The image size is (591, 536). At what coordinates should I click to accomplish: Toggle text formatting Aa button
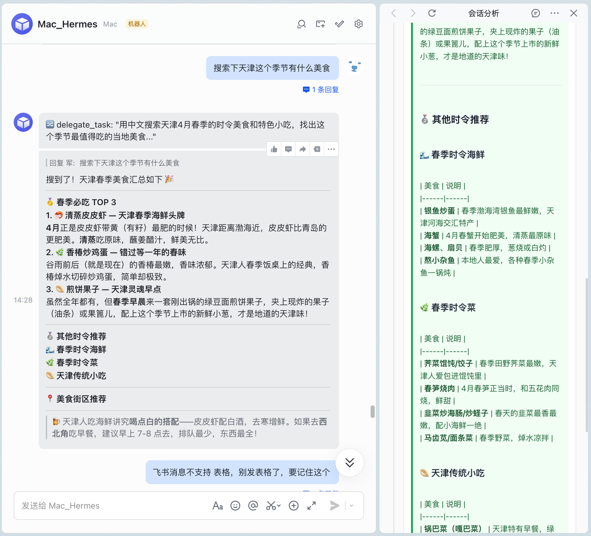(x=217, y=506)
